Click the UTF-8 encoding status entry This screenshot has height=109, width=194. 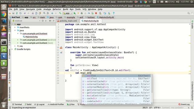coord(157,108)
